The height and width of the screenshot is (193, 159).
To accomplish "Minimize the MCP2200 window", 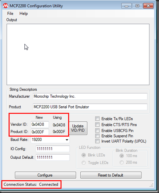I will [127, 6].
